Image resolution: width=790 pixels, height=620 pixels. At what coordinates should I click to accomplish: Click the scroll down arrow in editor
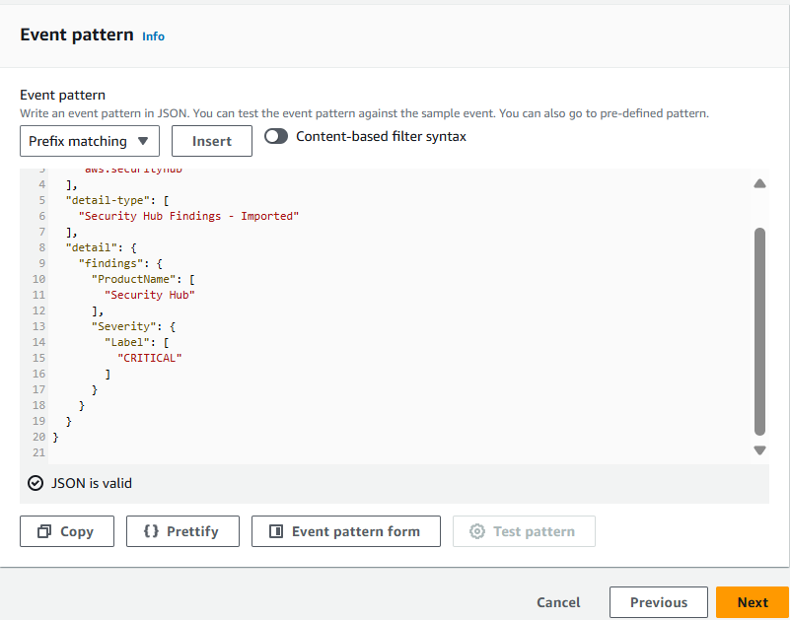coord(759,449)
